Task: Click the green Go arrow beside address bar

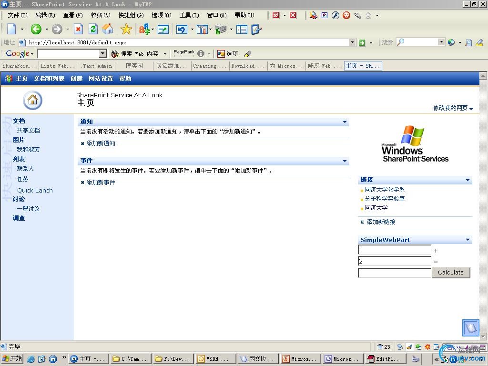Action: pyautogui.click(x=362, y=42)
